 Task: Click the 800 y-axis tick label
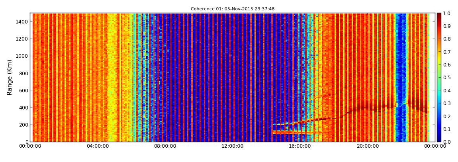[23, 73]
